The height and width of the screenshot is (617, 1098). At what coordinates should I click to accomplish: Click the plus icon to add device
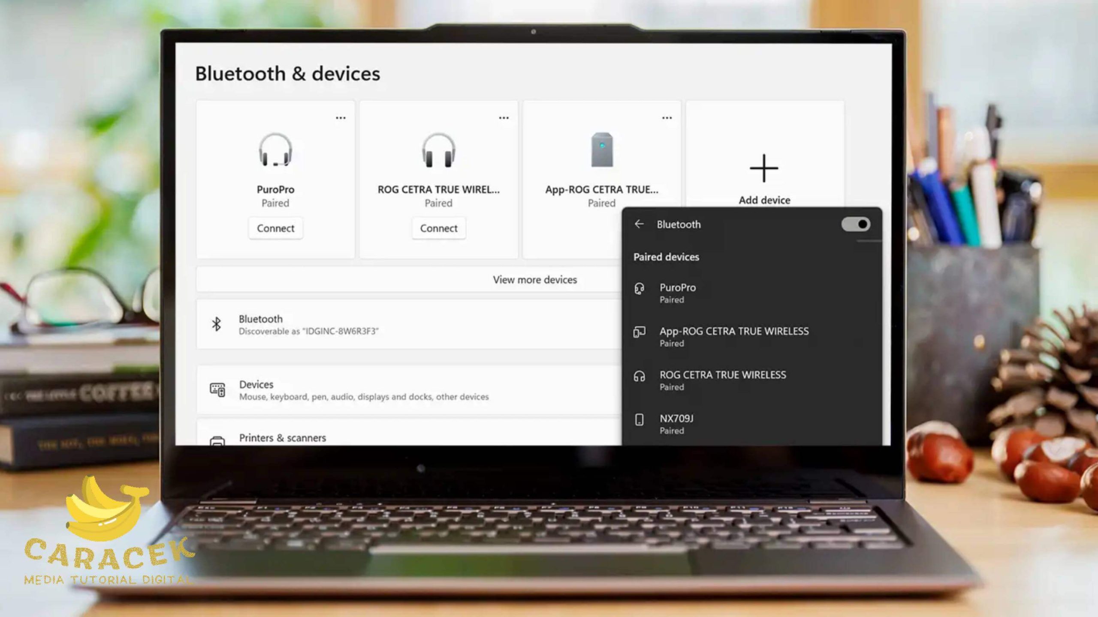764,168
